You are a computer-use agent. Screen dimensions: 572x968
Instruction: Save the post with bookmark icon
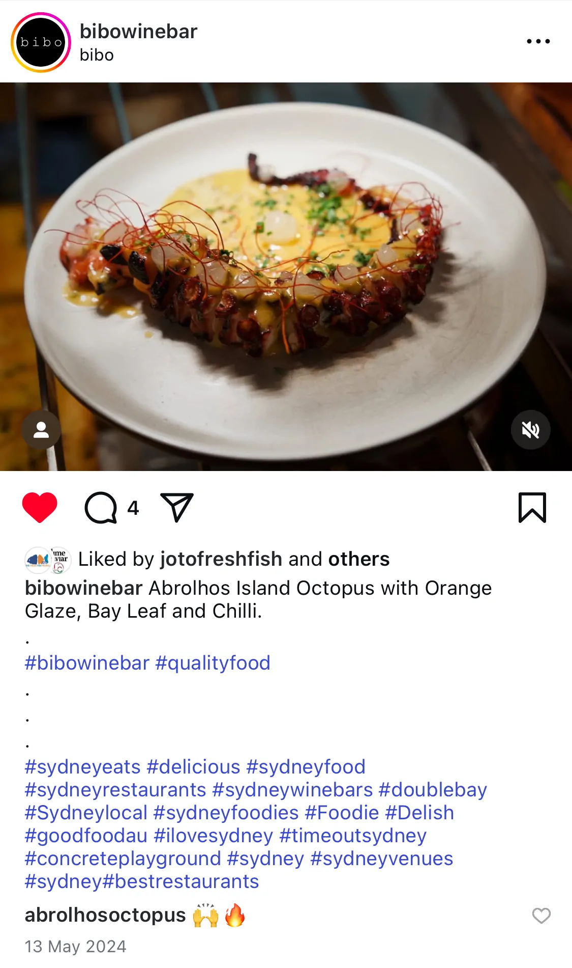click(x=532, y=507)
